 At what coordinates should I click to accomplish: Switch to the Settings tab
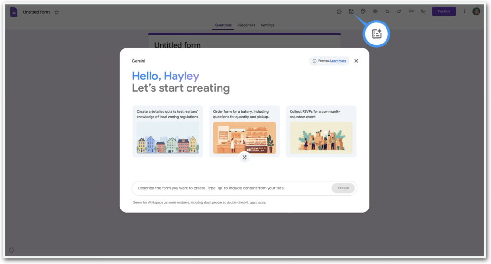(268, 25)
